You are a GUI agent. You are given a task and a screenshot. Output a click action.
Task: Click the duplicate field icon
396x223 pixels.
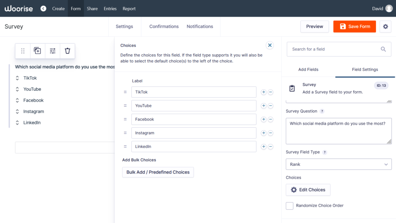[x=38, y=51]
